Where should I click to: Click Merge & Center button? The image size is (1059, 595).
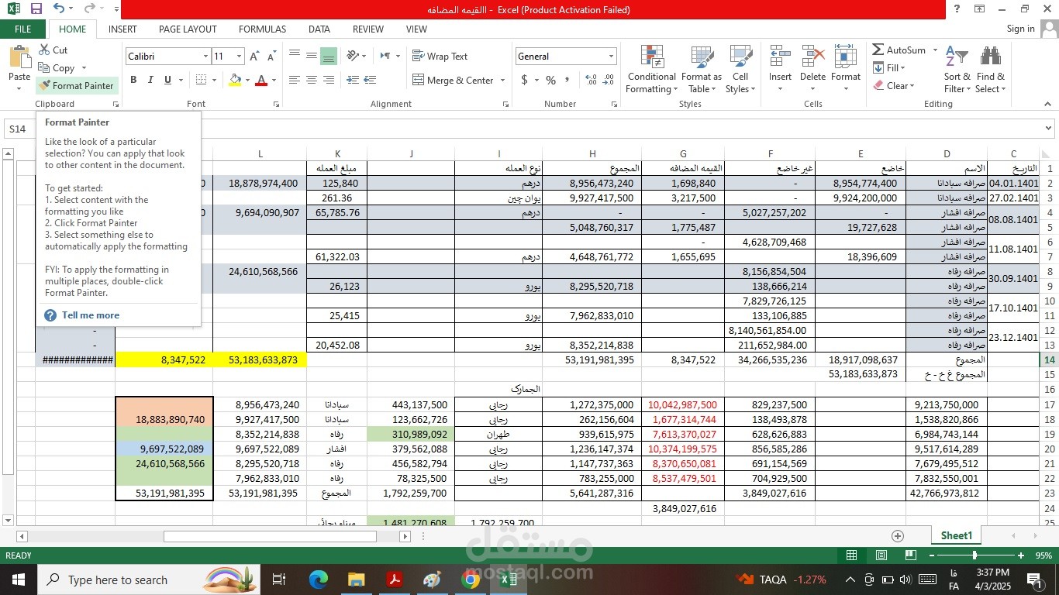point(454,80)
